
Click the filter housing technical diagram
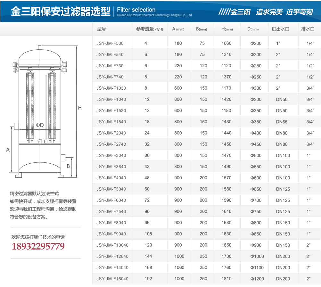click(44, 111)
